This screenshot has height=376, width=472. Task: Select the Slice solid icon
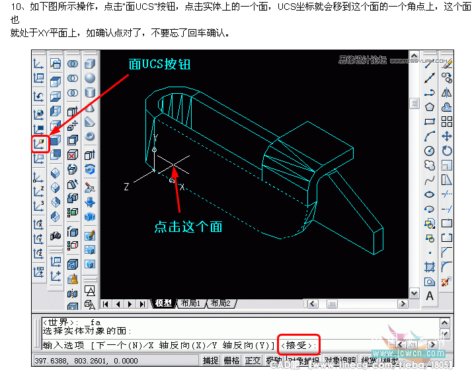tap(90, 188)
